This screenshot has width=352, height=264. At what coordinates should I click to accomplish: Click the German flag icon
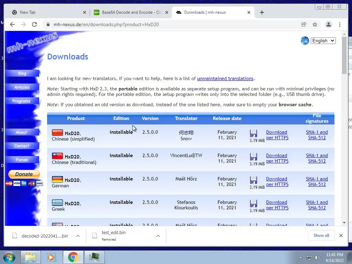coord(57,179)
